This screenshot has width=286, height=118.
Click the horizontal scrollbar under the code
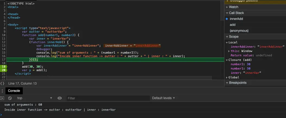[109, 78]
